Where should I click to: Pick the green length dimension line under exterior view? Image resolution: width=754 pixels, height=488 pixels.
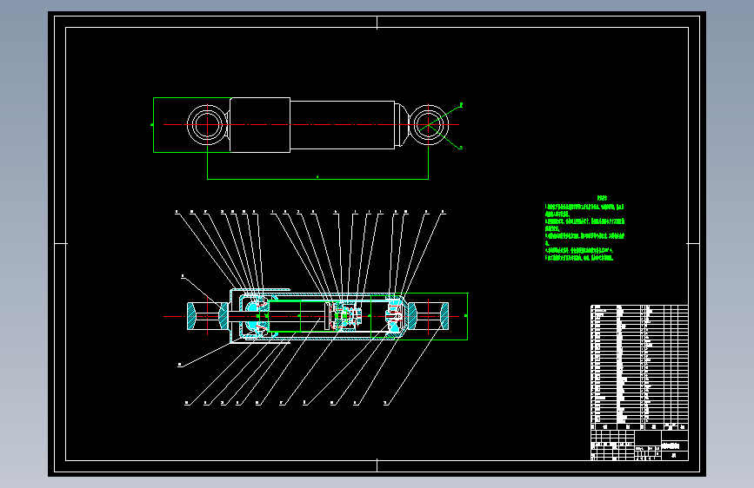317,179
